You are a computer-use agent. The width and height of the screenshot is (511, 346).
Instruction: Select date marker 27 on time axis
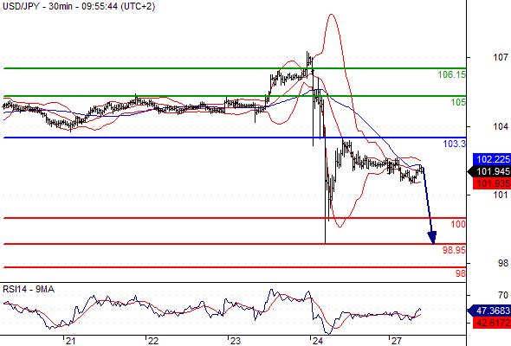tap(396, 341)
